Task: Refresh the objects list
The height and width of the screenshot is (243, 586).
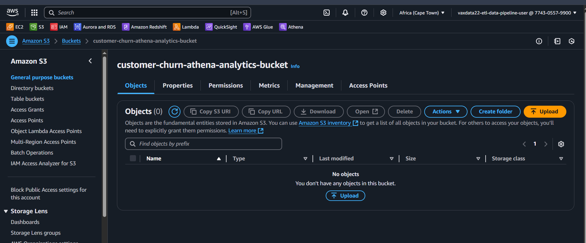Action: click(175, 112)
